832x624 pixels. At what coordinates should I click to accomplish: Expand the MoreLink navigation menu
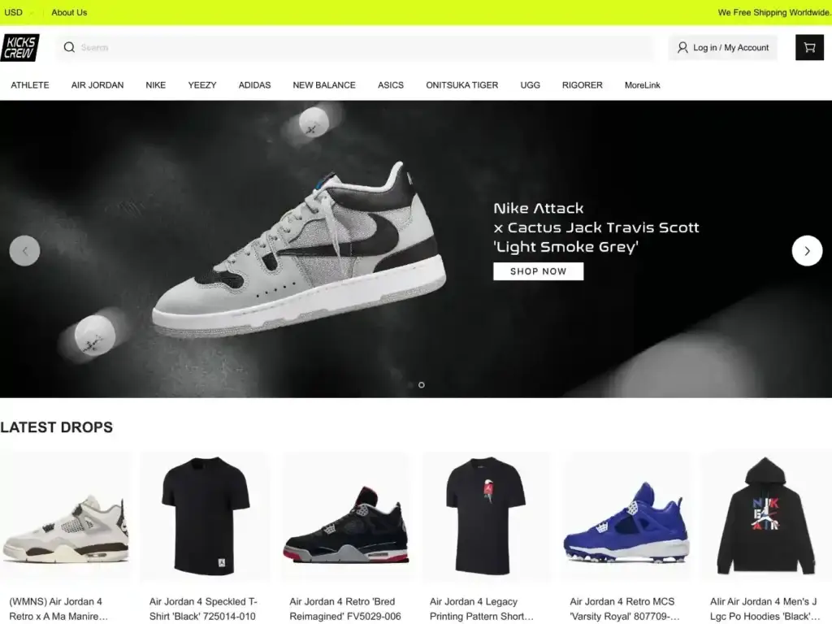pyautogui.click(x=642, y=84)
